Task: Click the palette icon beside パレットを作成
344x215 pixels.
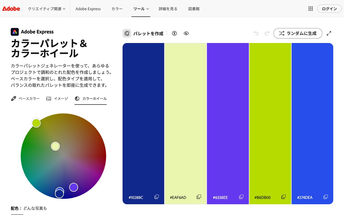Action: click(127, 33)
